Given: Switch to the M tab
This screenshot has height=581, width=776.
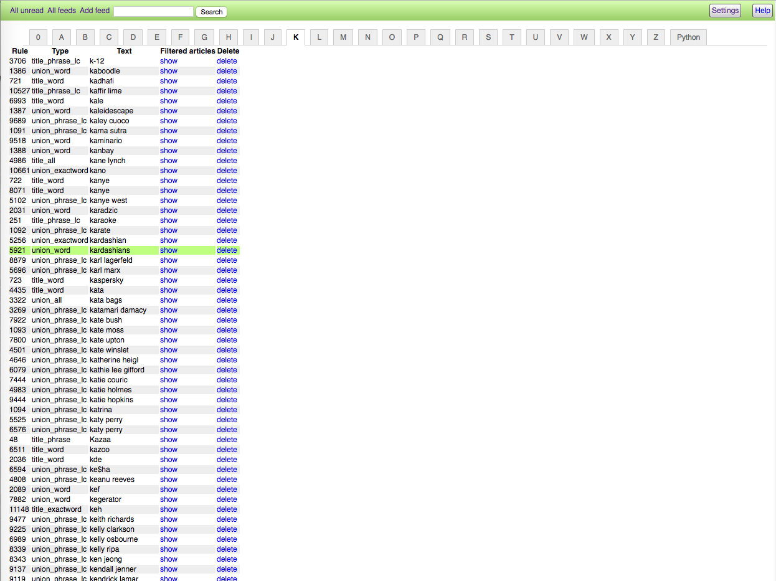Looking at the screenshot, I should (x=343, y=37).
